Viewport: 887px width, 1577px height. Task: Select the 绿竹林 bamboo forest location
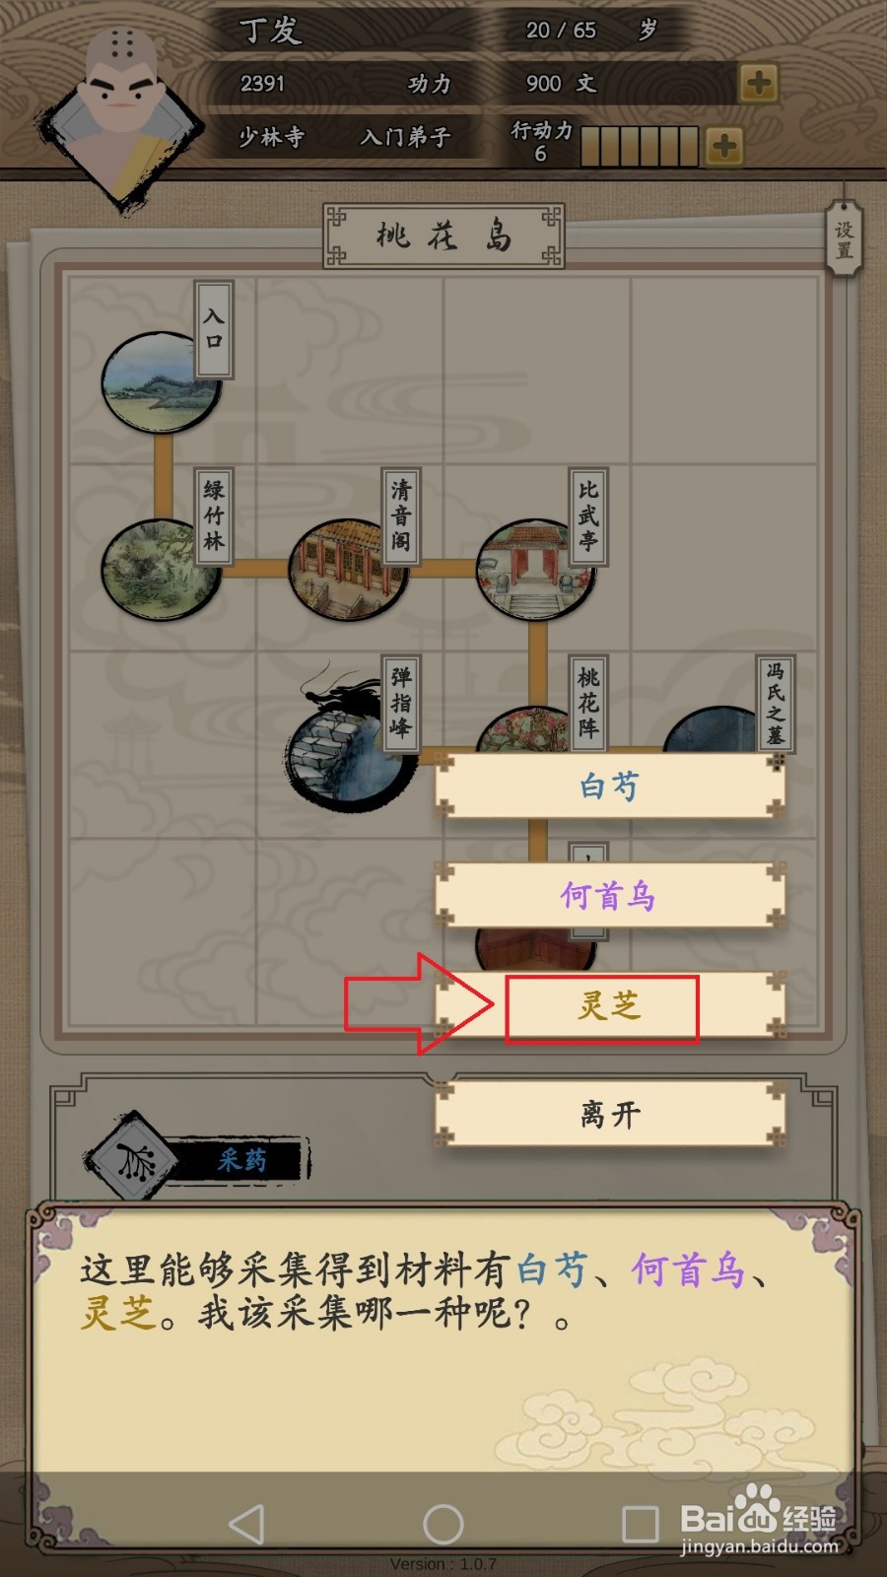point(162,570)
